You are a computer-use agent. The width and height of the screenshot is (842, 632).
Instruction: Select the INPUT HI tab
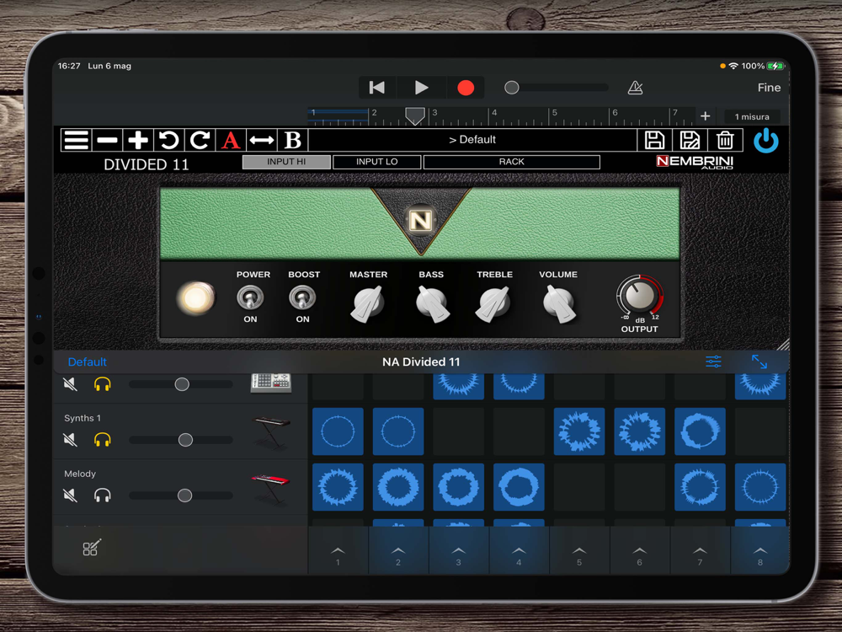286,162
